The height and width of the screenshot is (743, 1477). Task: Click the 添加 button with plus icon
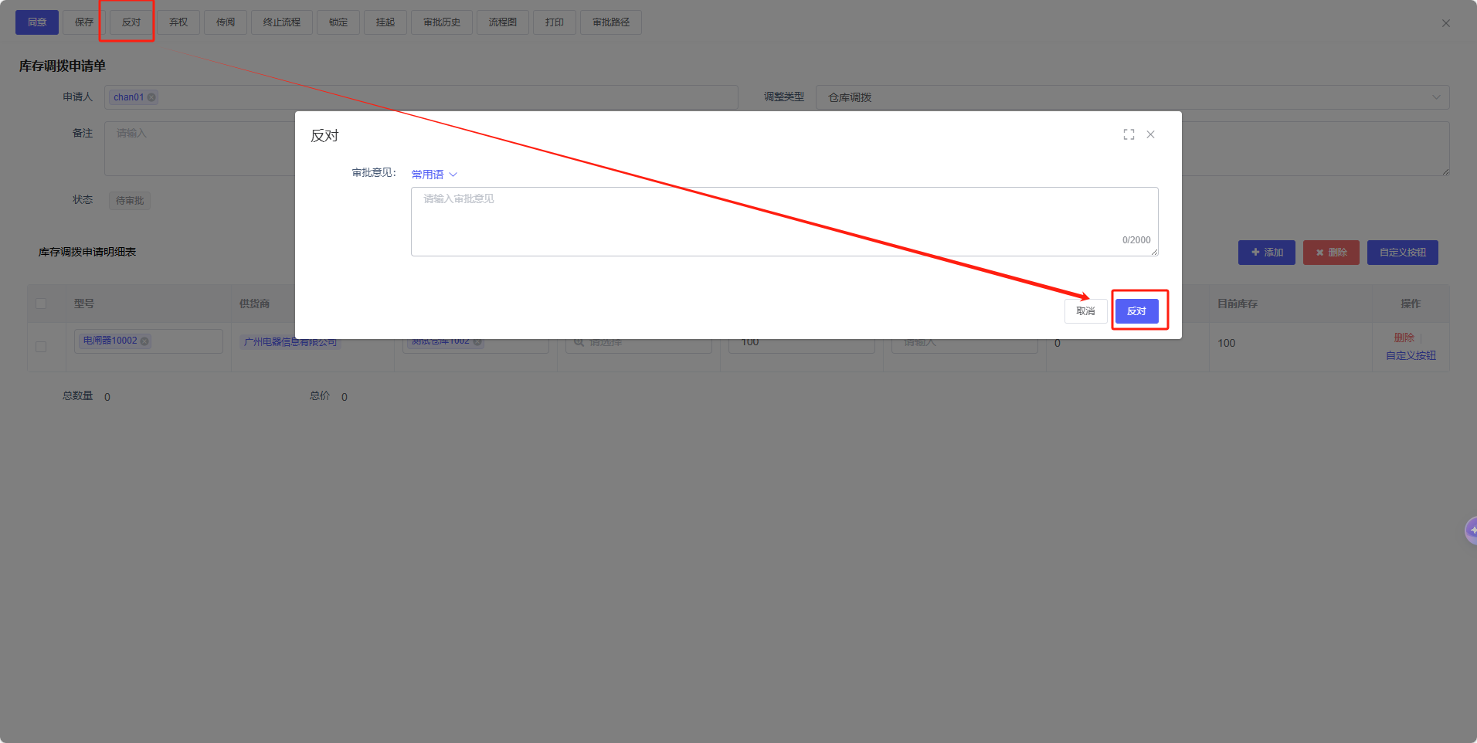coord(1266,253)
